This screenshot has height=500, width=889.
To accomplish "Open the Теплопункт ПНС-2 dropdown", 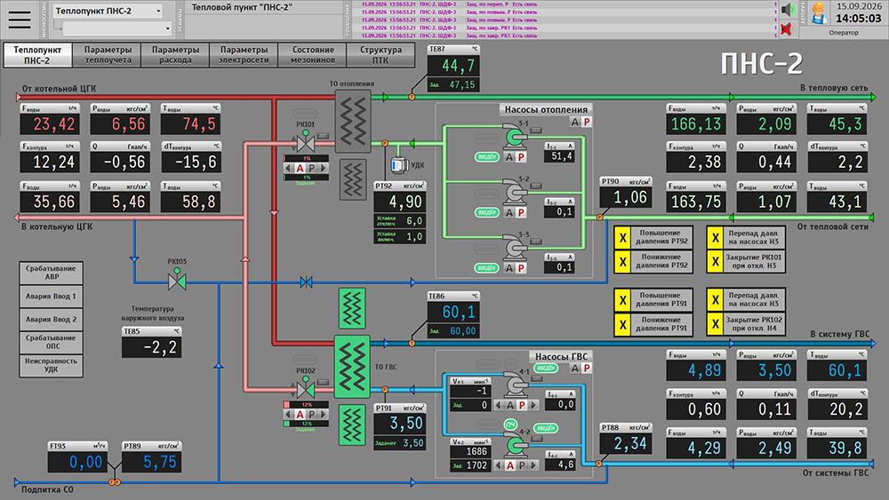I will point(108,11).
